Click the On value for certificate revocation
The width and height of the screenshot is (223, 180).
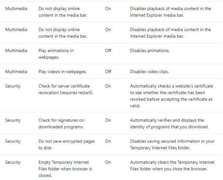pyautogui.click(x=108, y=86)
